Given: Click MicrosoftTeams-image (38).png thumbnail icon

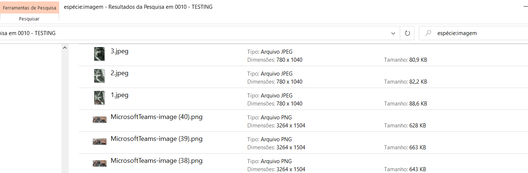Looking at the screenshot, I should tap(99, 163).
